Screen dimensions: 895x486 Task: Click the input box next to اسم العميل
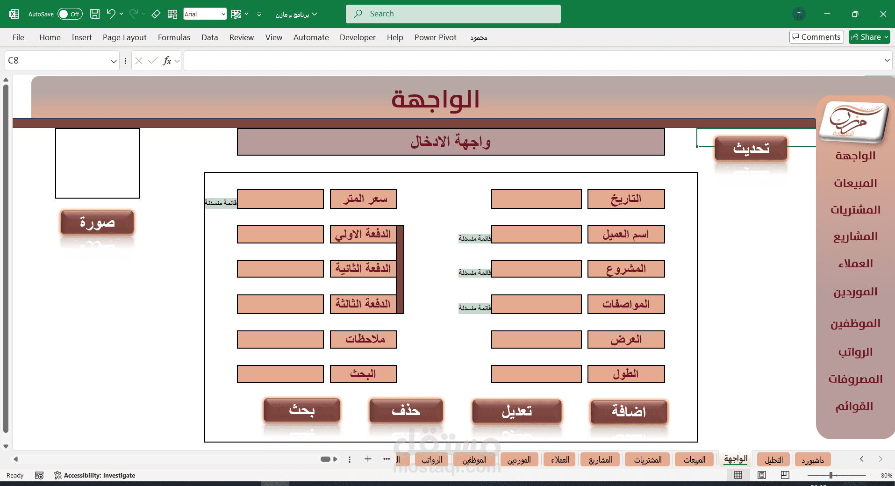point(537,234)
